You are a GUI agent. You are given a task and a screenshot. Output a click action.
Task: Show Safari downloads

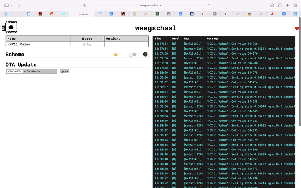272,5
